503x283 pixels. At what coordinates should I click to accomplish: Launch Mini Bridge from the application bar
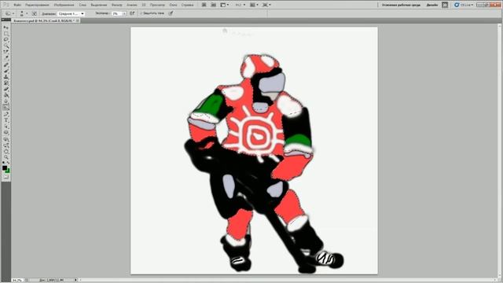point(213,5)
